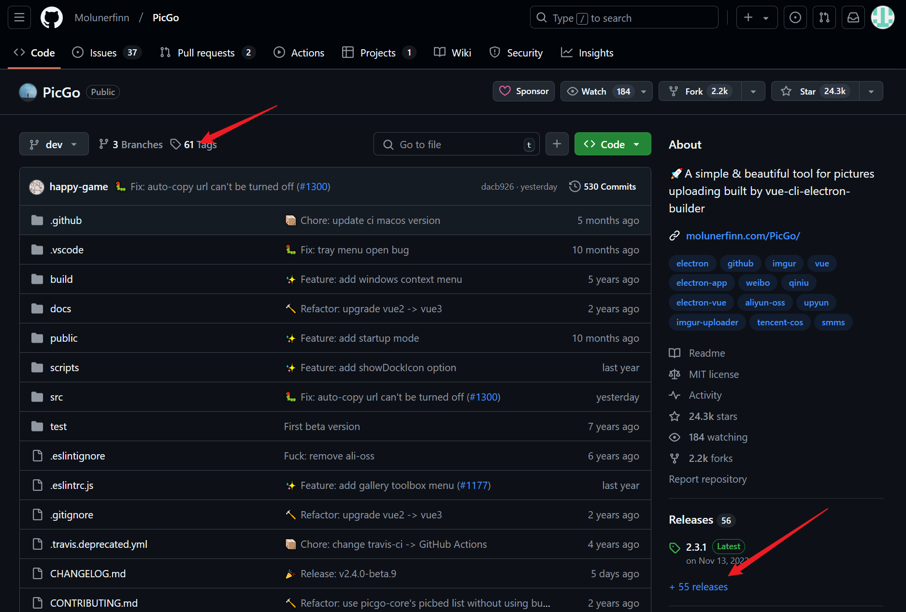Switch to the Security tab

click(516, 53)
